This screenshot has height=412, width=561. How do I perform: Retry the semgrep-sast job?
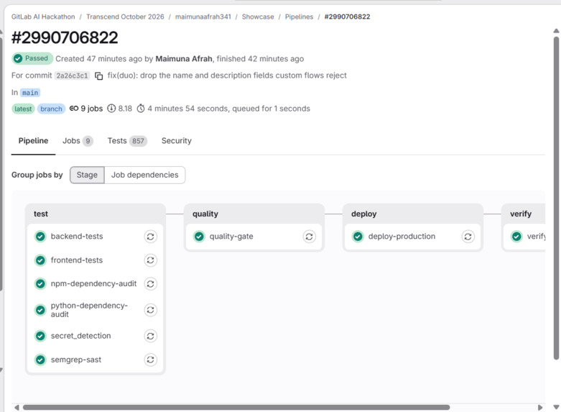pos(151,360)
